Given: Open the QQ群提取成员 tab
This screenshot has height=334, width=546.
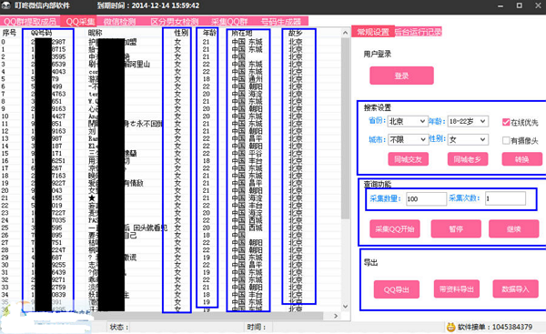Looking at the screenshot, I should [30, 22].
